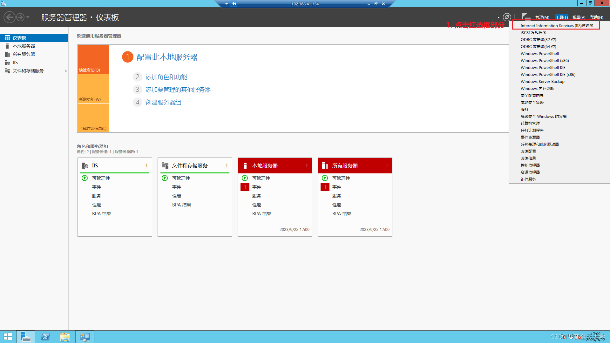Click the IIS role tile icon
The height and width of the screenshot is (343, 610).
click(x=85, y=166)
